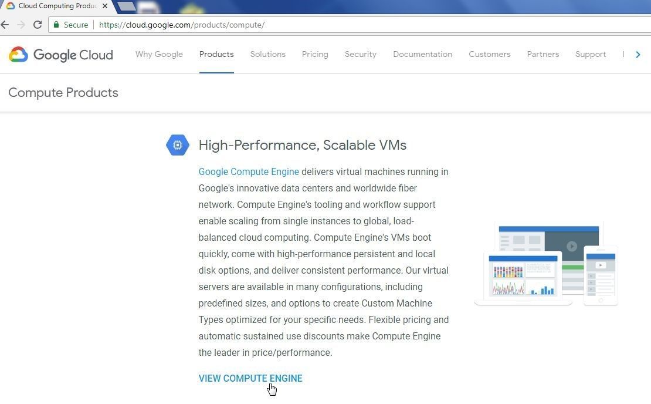The width and height of the screenshot is (651, 404).
Task: Close the Cloud Computing Products tab
Action: (x=104, y=6)
